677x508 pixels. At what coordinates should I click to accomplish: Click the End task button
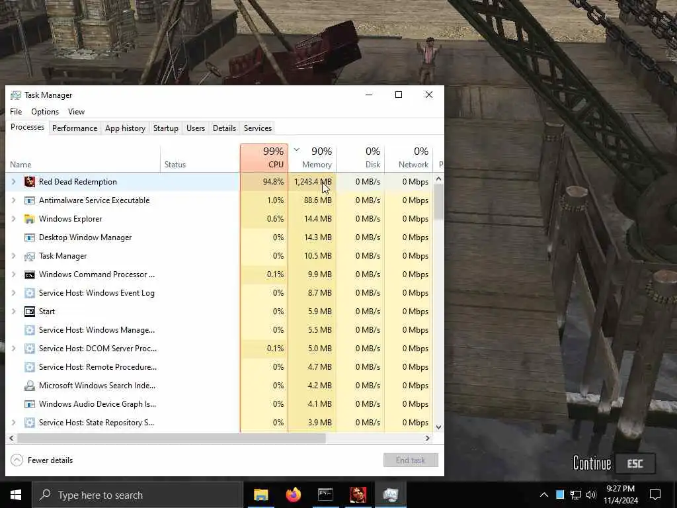[x=411, y=460]
